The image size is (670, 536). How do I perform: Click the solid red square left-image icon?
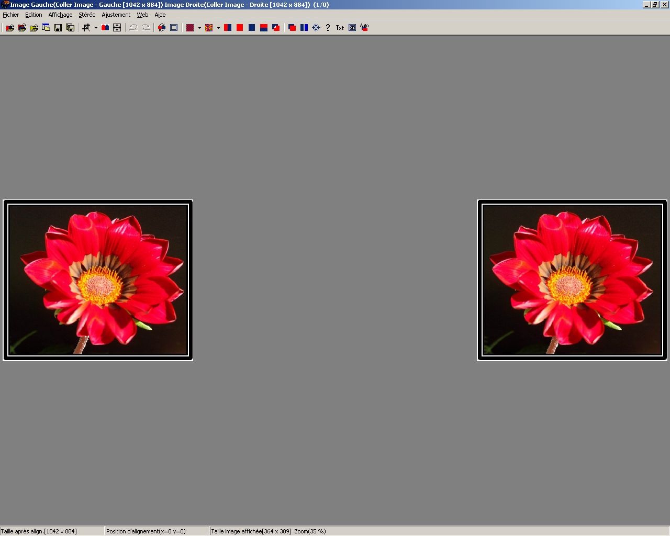coord(240,28)
